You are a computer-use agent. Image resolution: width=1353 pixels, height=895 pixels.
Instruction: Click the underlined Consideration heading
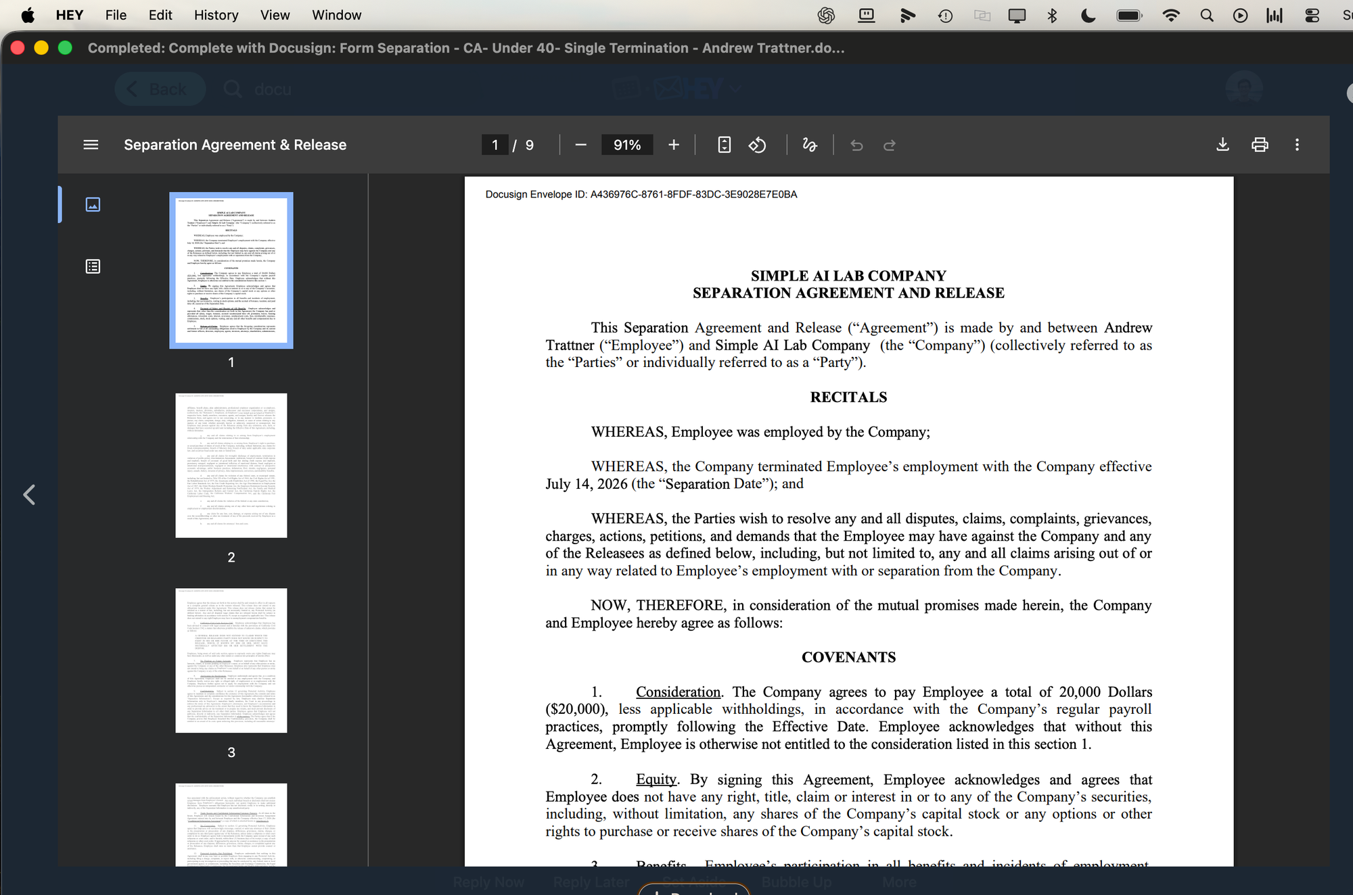click(679, 692)
